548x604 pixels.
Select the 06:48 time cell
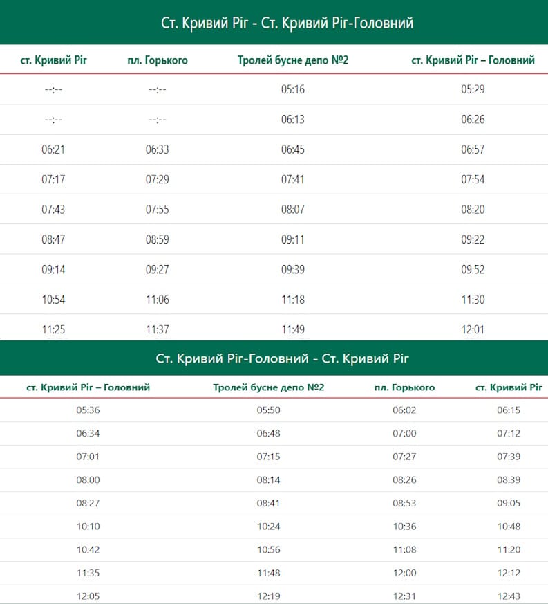(x=268, y=434)
